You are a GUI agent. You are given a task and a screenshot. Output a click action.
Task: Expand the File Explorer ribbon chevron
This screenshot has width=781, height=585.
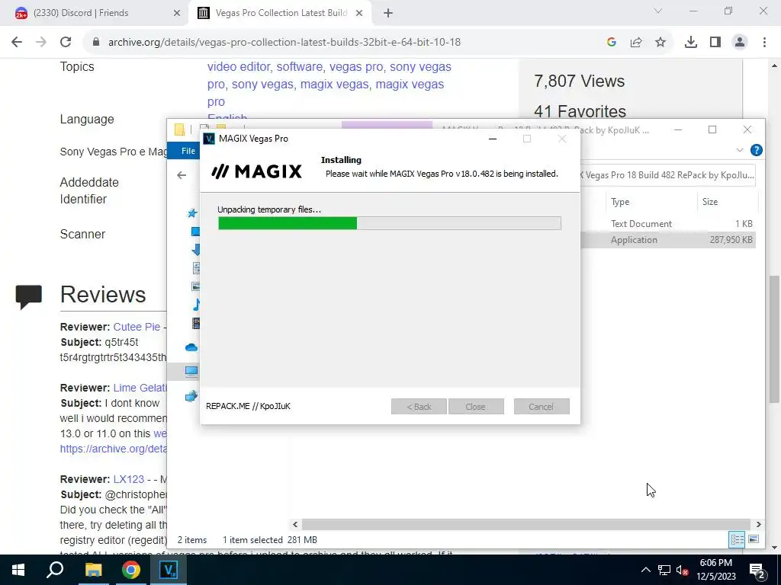(740, 150)
